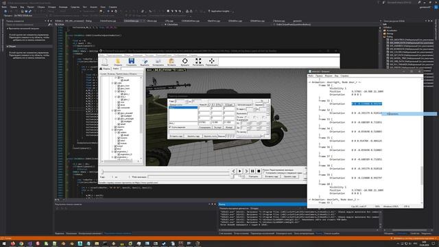Click Insert frame button in key dialog
The width and height of the screenshot is (439, 247).
[176, 137]
